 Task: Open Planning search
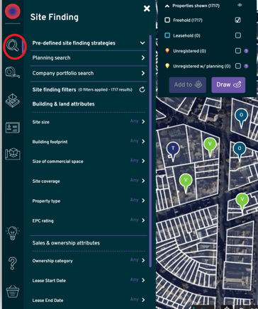(89, 58)
